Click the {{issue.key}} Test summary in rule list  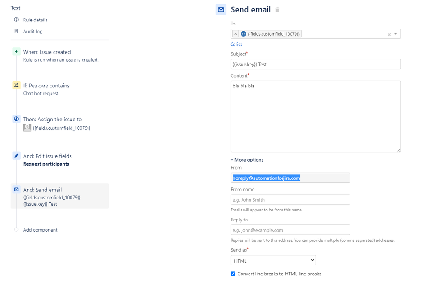pos(40,204)
